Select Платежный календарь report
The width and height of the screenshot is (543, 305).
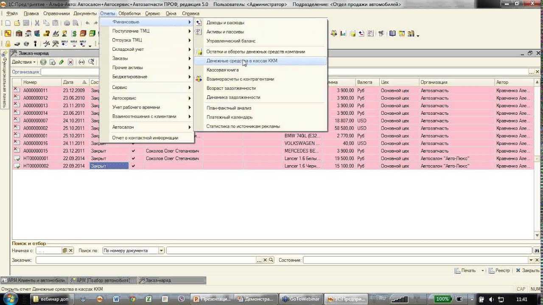(260, 117)
